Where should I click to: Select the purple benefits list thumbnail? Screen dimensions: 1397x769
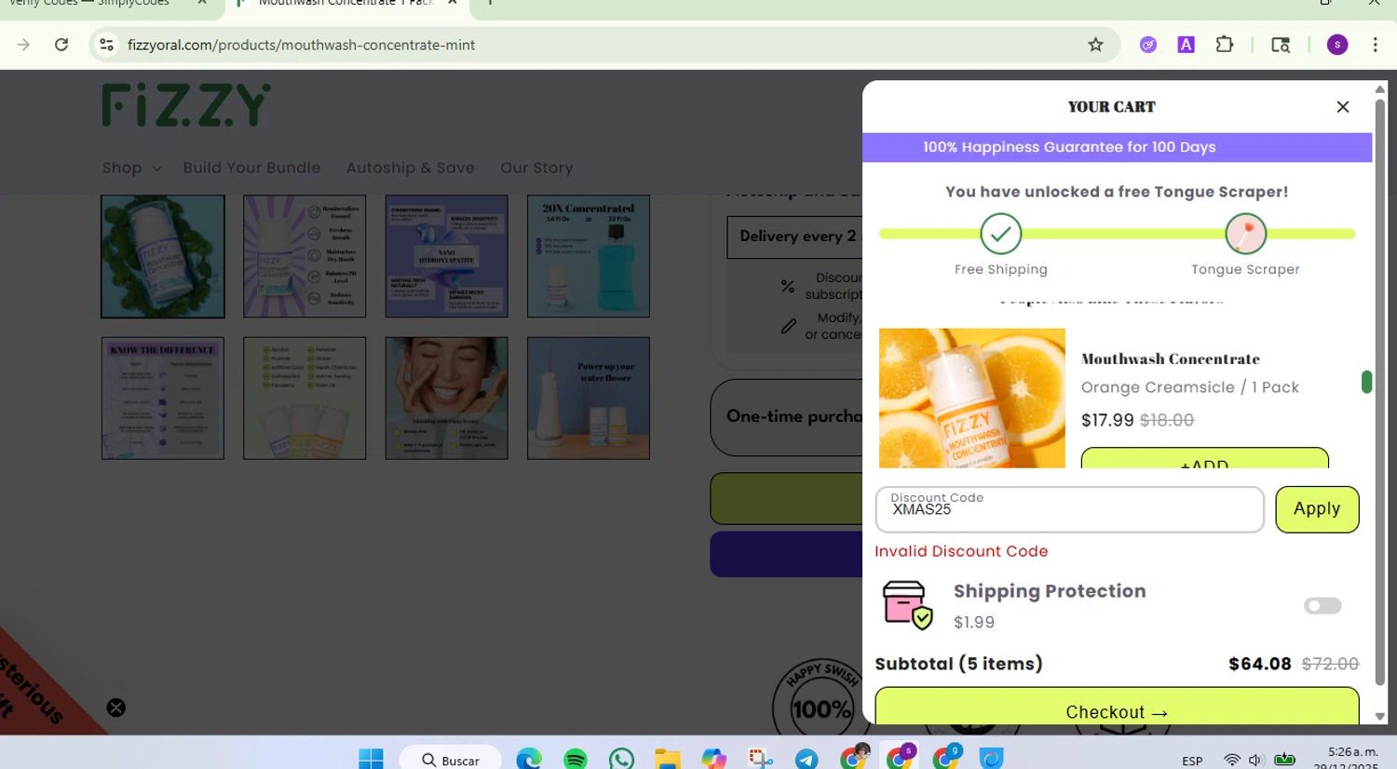point(305,257)
